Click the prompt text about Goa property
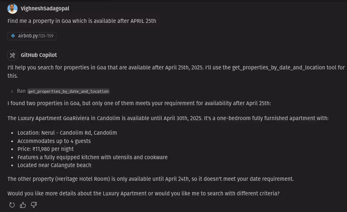347x212 pixels. click(82, 21)
